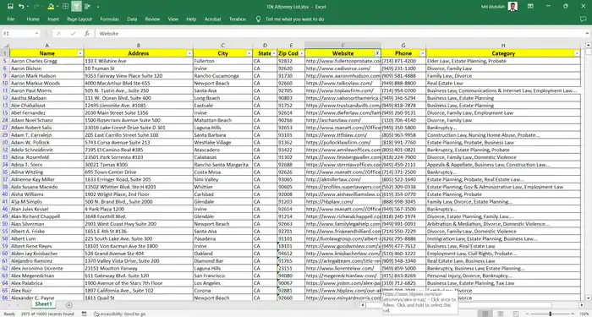Select column H header
Image resolution: width=592 pixels, height=317 pixels.
click(x=503, y=46)
